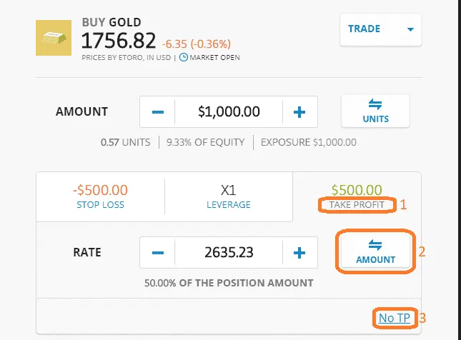Click the market open clock icon
The image size is (461, 340).
(183, 57)
